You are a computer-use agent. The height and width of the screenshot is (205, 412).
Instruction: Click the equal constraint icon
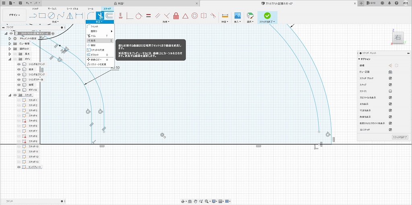[x=148, y=16]
